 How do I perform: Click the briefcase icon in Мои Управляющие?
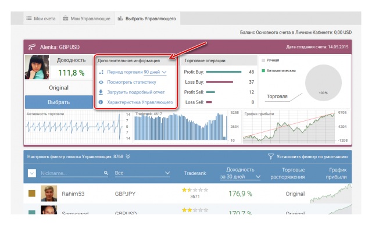(66, 18)
